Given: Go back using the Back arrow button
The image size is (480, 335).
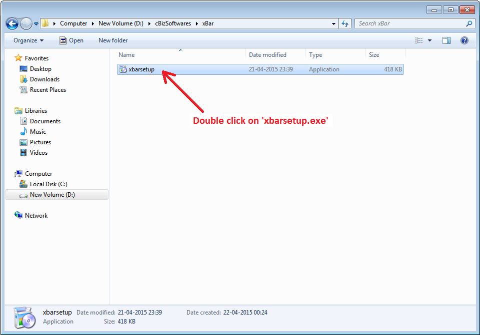Looking at the screenshot, I should click(x=12, y=23).
